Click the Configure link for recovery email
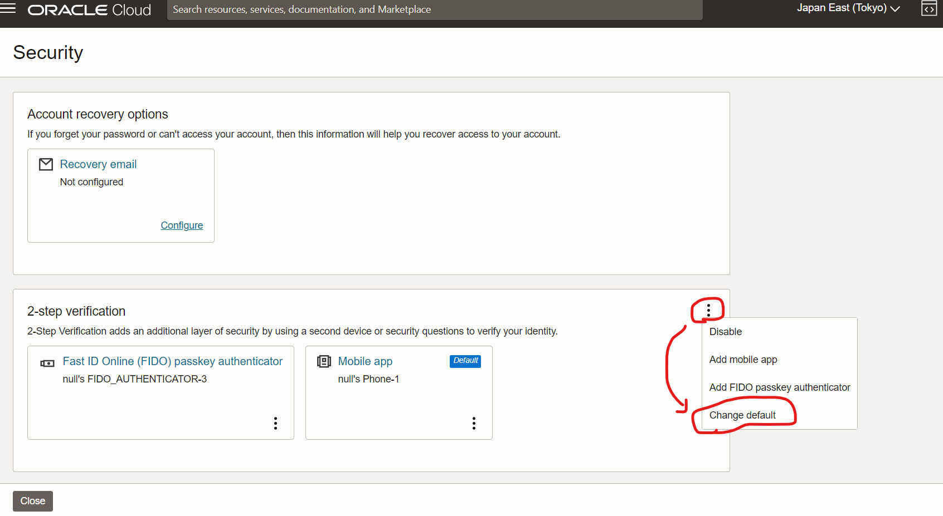 (182, 225)
